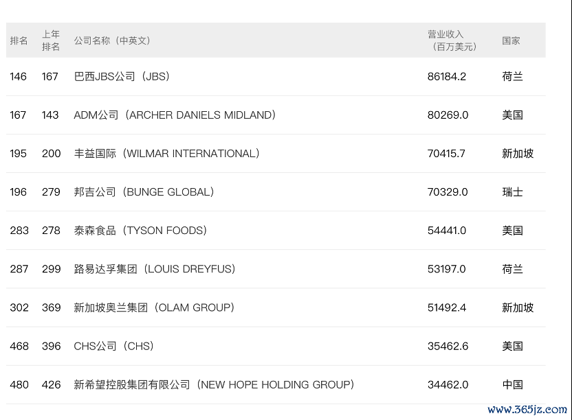Click the 公司名称（中英文）column header

click(112, 40)
